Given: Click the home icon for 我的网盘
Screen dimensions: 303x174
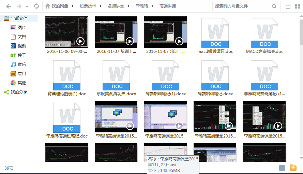Looking at the screenshot, I should [47, 6].
